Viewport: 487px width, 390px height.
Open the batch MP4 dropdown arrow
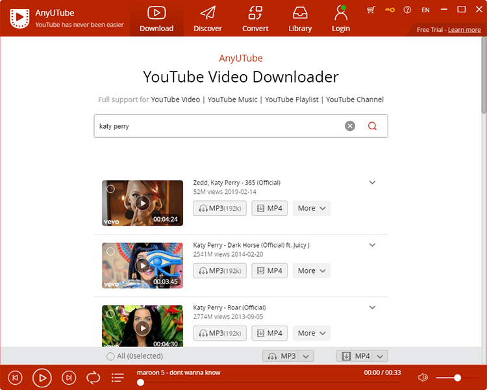[380, 356]
